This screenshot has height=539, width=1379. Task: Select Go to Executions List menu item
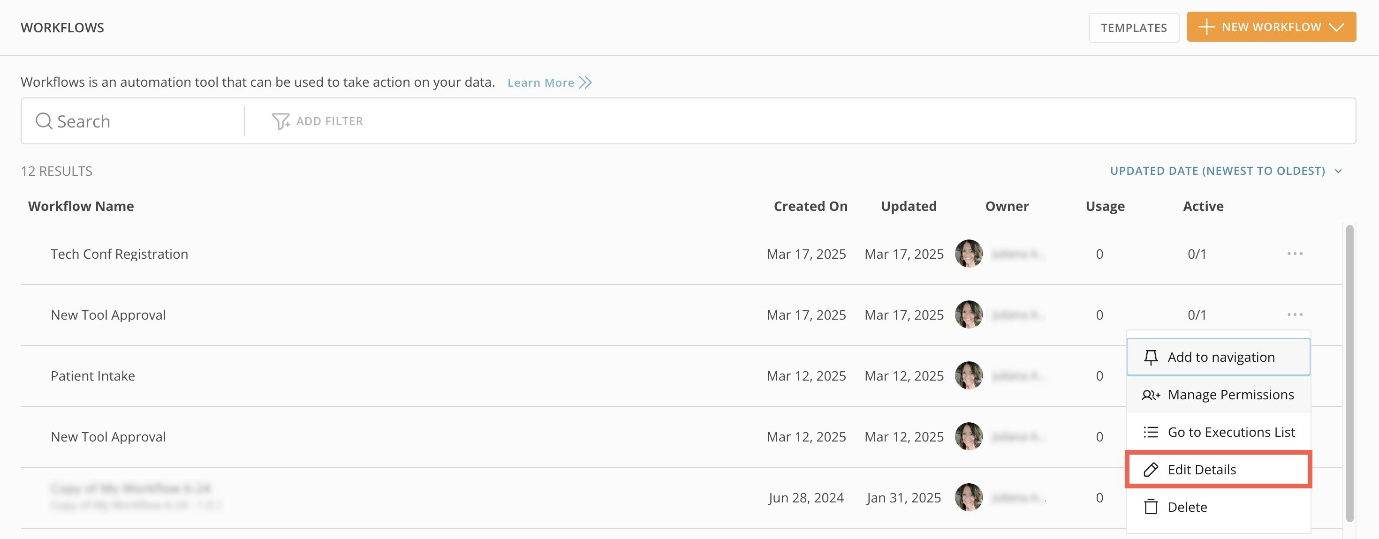point(1231,432)
